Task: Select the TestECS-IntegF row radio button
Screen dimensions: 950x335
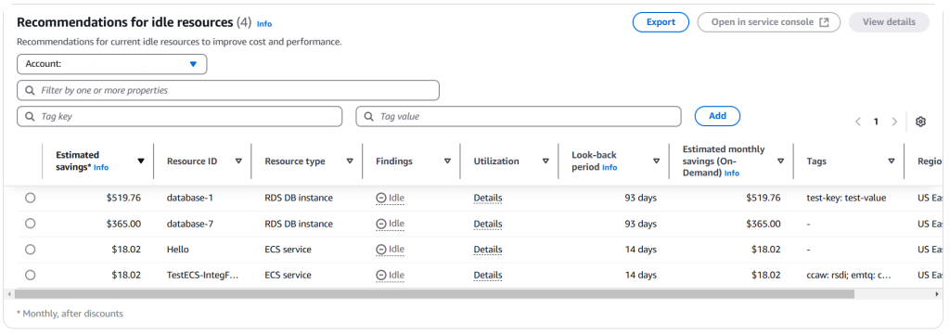Action: tap(31, 275)
